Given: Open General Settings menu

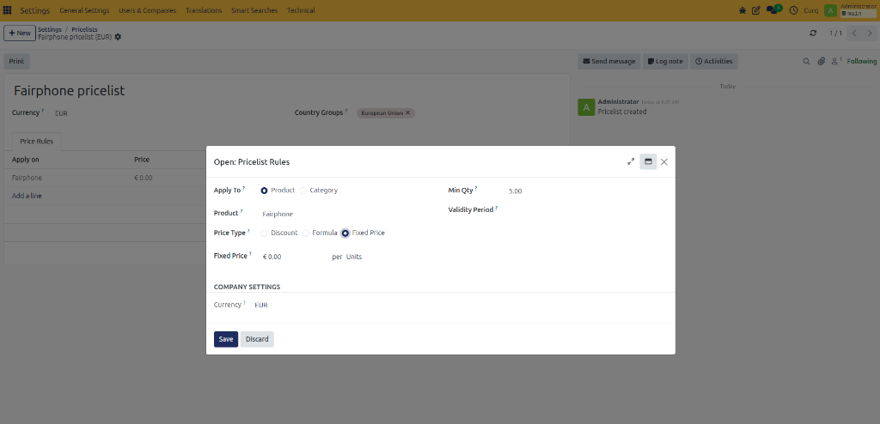Looking at the screenshot, I should pos(84,10).
